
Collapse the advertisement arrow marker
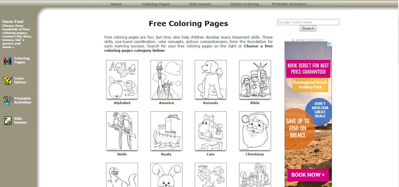tap(293, 40)
